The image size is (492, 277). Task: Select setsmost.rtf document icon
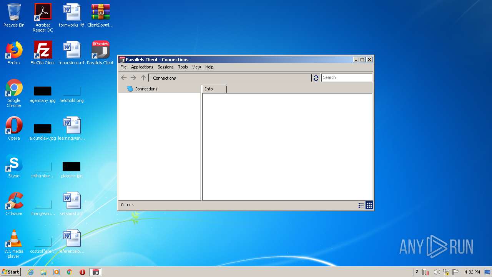(x=71, y=204)
